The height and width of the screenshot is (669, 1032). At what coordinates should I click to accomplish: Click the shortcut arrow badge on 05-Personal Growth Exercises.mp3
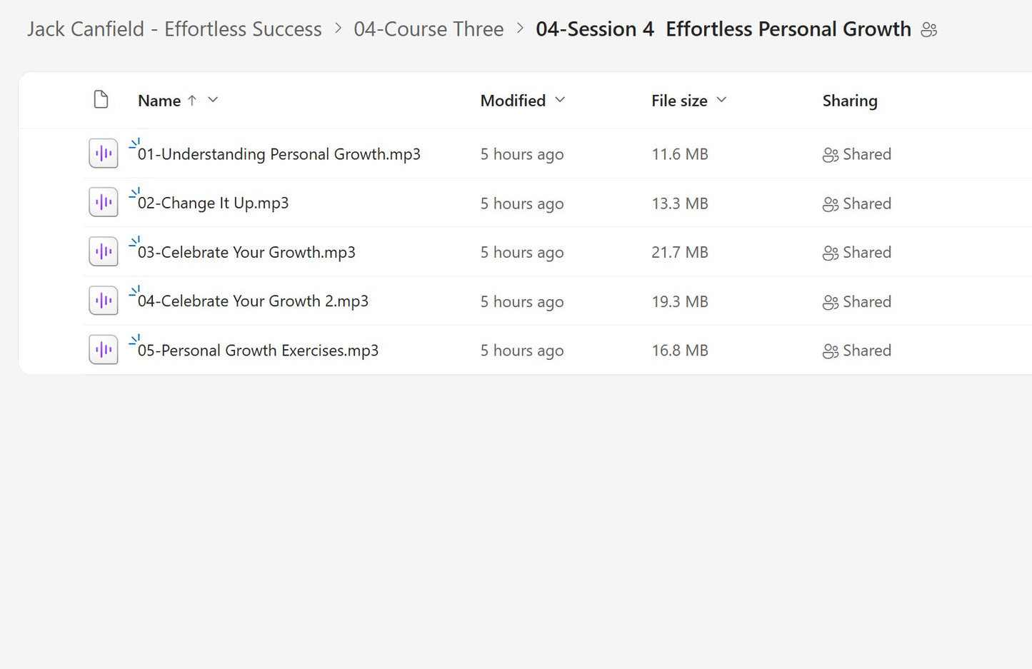point(133,340)
